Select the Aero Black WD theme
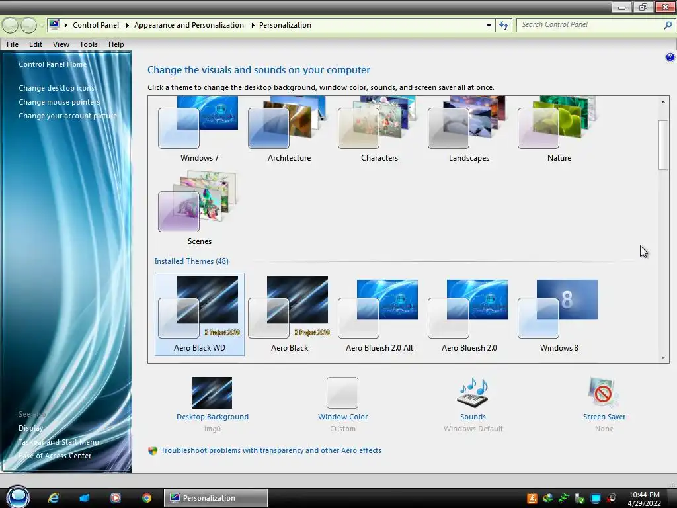Viewport: 677px width, 508px height. coord(199,314)
